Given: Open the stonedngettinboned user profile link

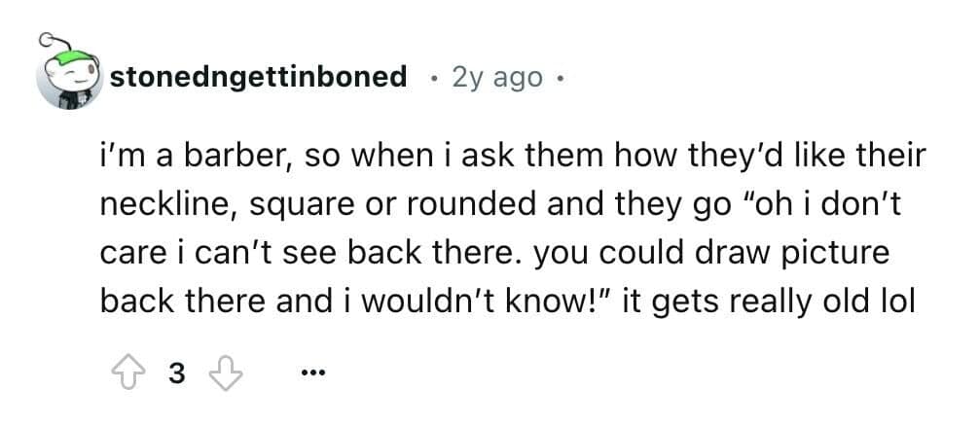Looking at the screenshot, I should coord(258,77).
